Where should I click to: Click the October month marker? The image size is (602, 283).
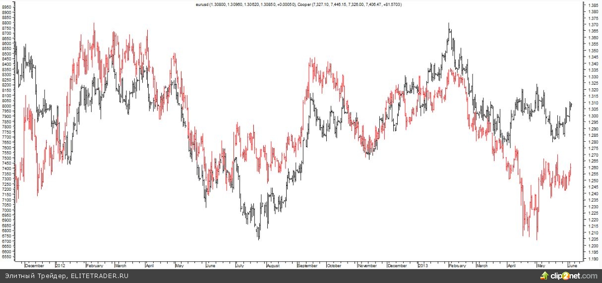tap(334, 266)
